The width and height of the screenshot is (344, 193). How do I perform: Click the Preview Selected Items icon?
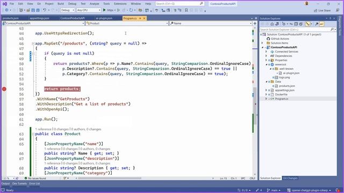pos(321,24)
